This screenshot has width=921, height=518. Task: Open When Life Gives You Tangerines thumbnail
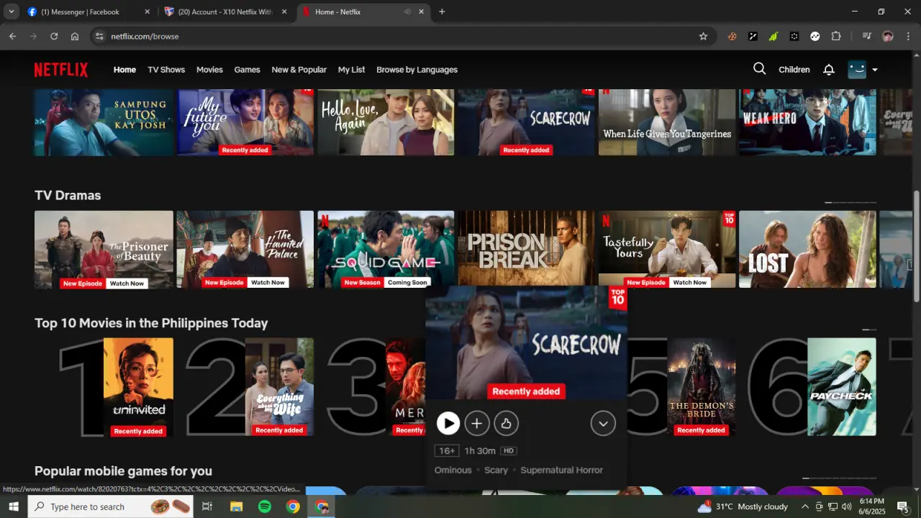(667, 122)
